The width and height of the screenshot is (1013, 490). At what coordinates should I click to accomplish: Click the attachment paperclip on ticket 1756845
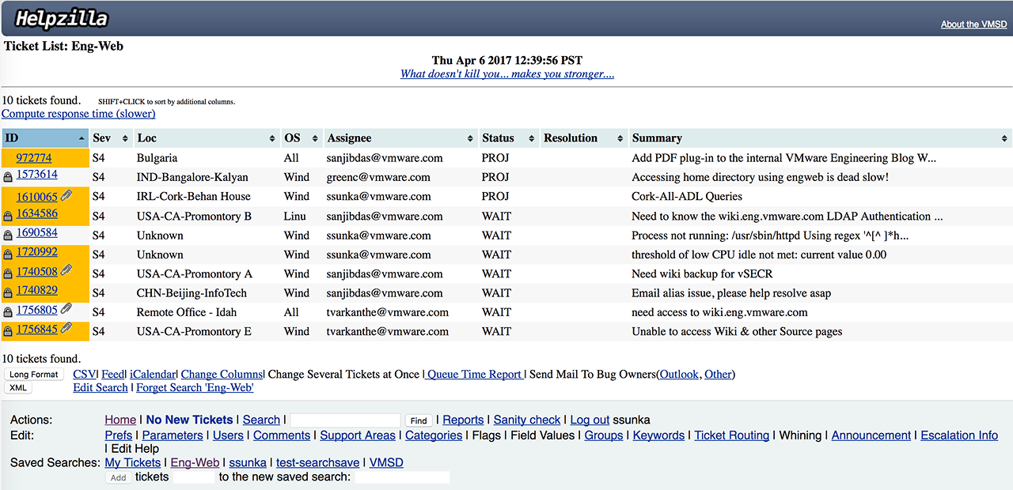point(66,329)
